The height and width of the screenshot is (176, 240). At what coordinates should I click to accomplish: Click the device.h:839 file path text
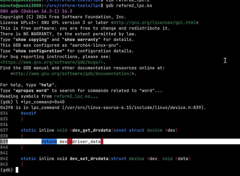(x=133, y=107)
